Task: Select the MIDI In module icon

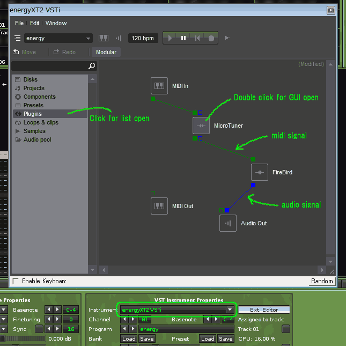Action: tap(159, 86)
